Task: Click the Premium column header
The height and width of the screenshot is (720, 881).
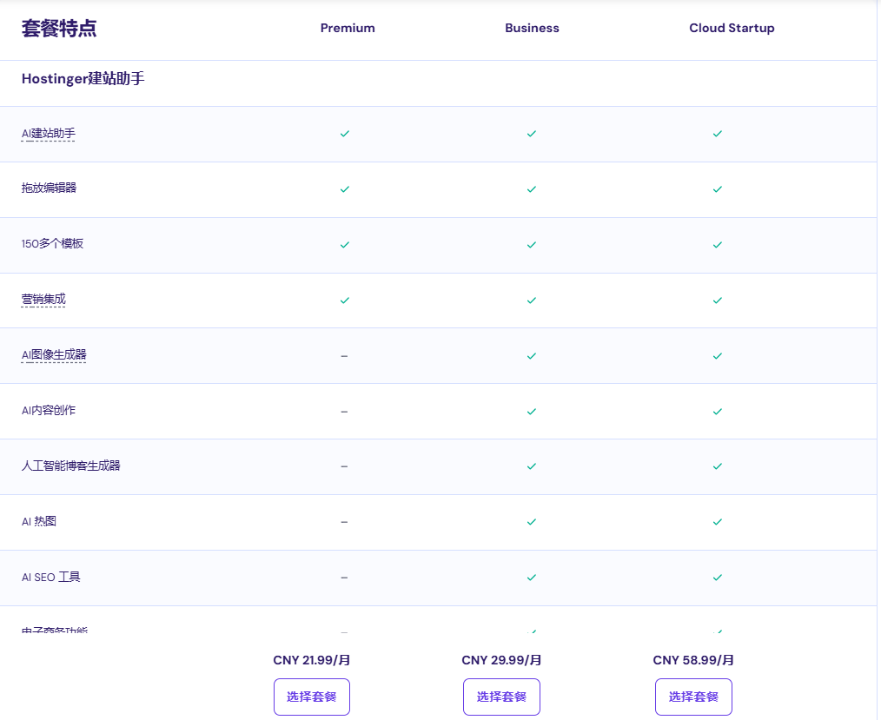Action: pyautogui.click(x=347, y=28)
